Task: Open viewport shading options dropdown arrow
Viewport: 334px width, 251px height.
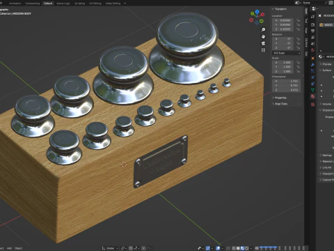Action: coord(250,248)
